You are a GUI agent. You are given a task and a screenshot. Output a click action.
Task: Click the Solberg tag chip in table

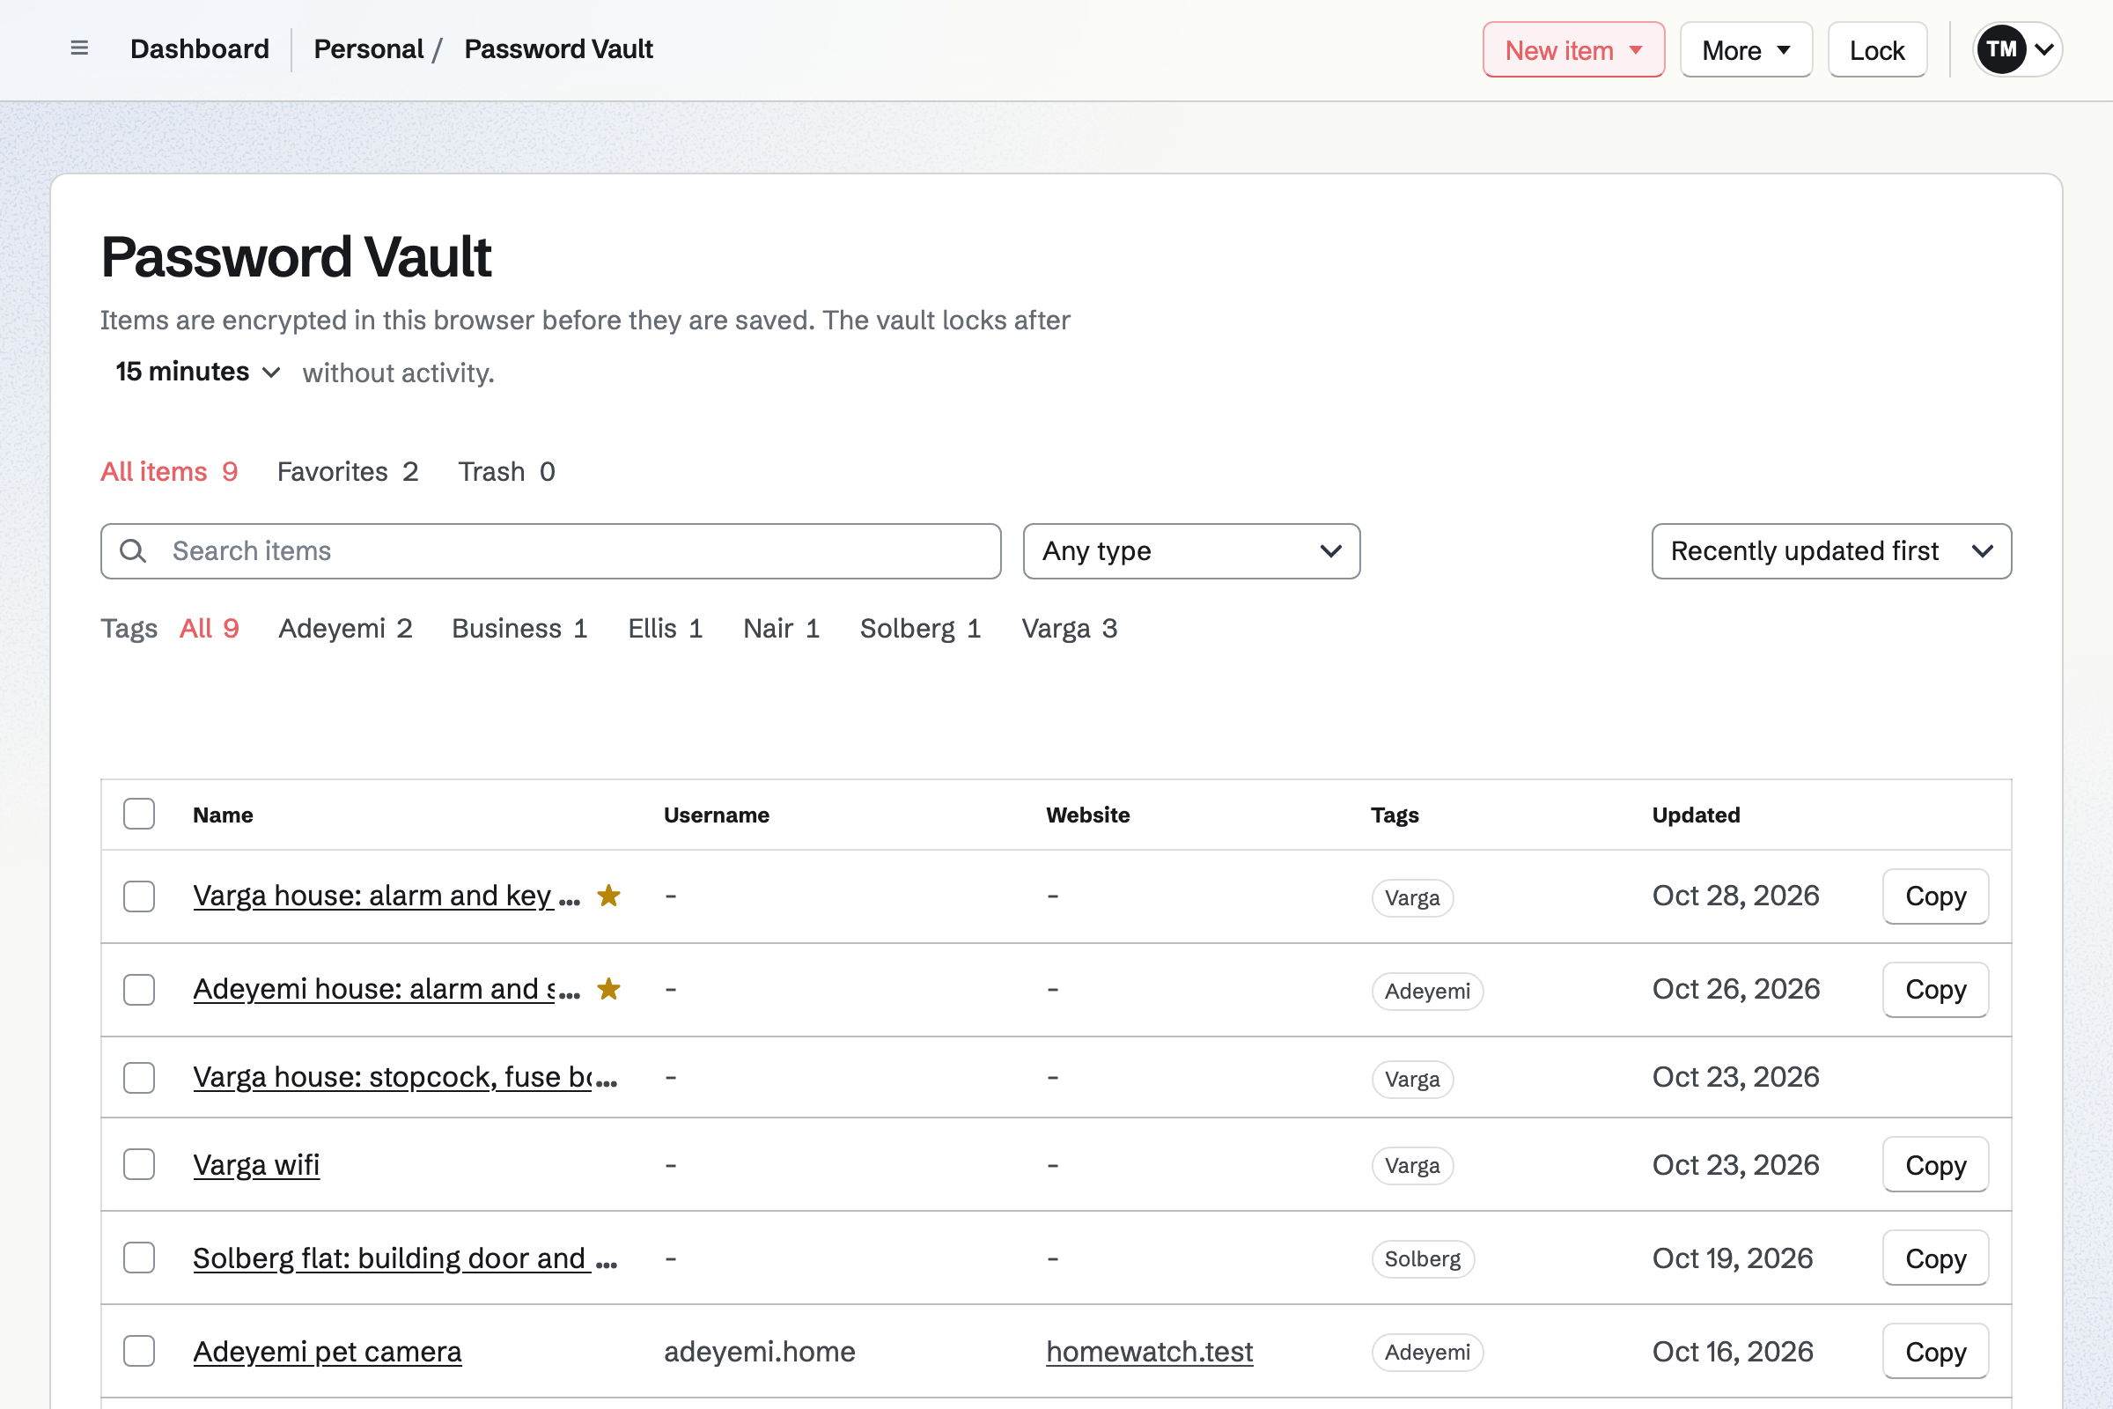(x=1422, y=1259)
